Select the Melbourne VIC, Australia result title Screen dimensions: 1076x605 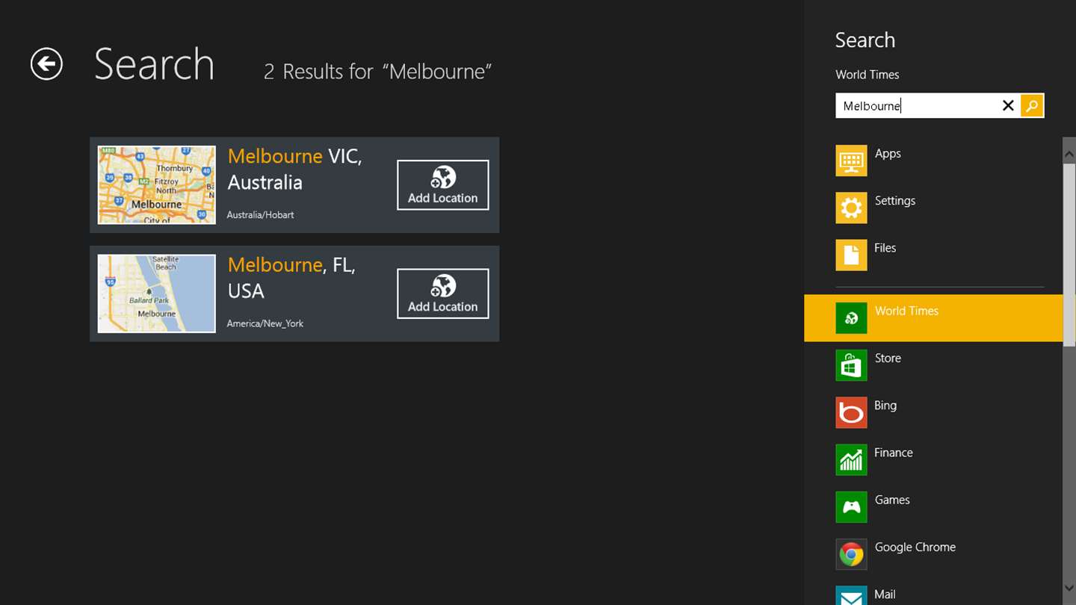point(295,169)
